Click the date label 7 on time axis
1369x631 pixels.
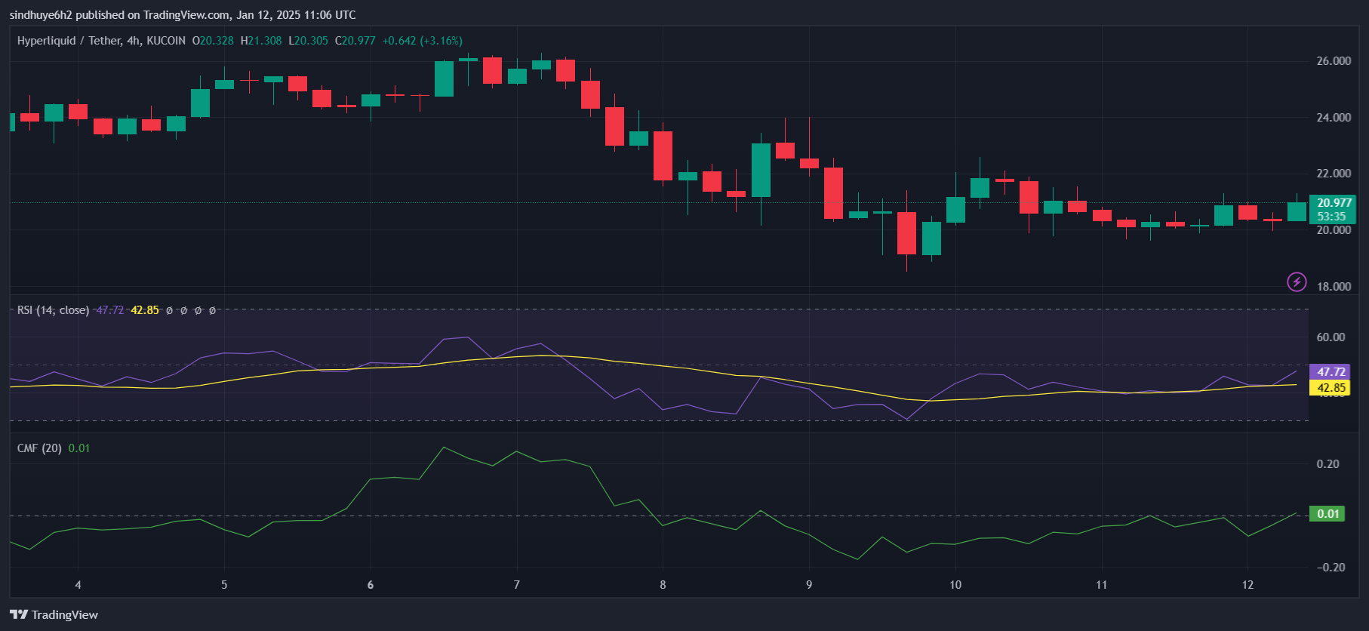click(x=516, y=585)
